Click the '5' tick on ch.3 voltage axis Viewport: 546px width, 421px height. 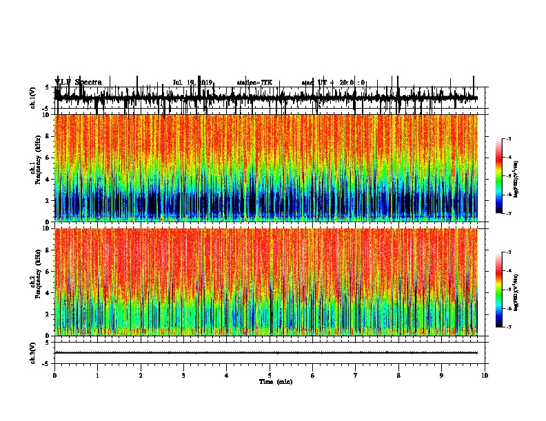click(48, 343)
